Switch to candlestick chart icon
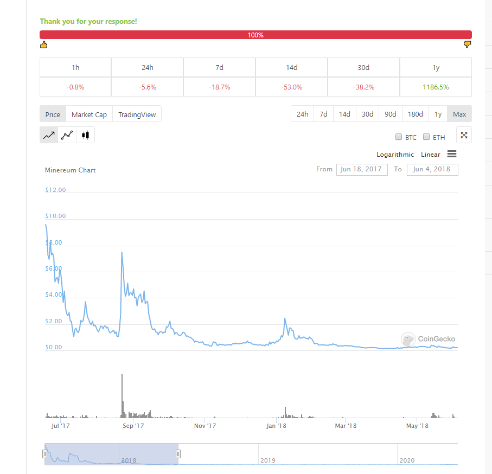 click(x=85, y=135)
